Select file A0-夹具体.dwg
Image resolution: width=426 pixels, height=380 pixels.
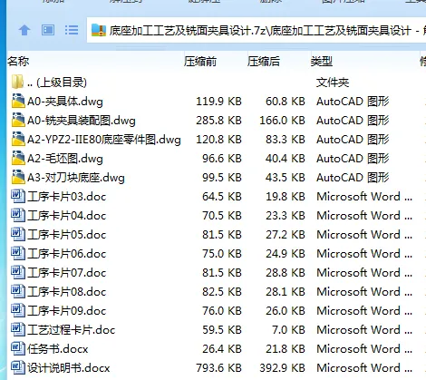point(65,102)
